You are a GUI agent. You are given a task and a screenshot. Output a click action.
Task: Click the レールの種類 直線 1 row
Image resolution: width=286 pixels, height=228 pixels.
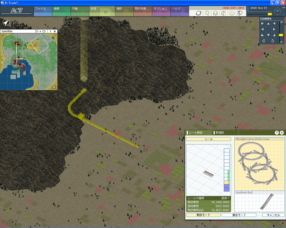coord(208,198)
